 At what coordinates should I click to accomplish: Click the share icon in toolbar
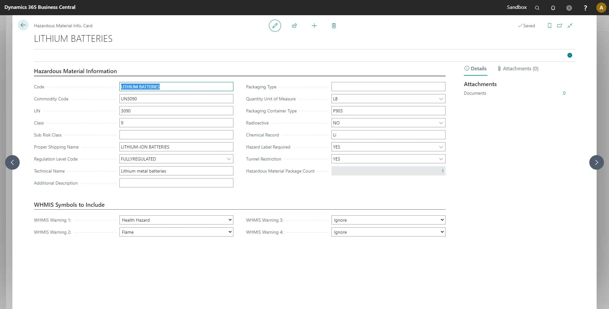click(294, 26)
